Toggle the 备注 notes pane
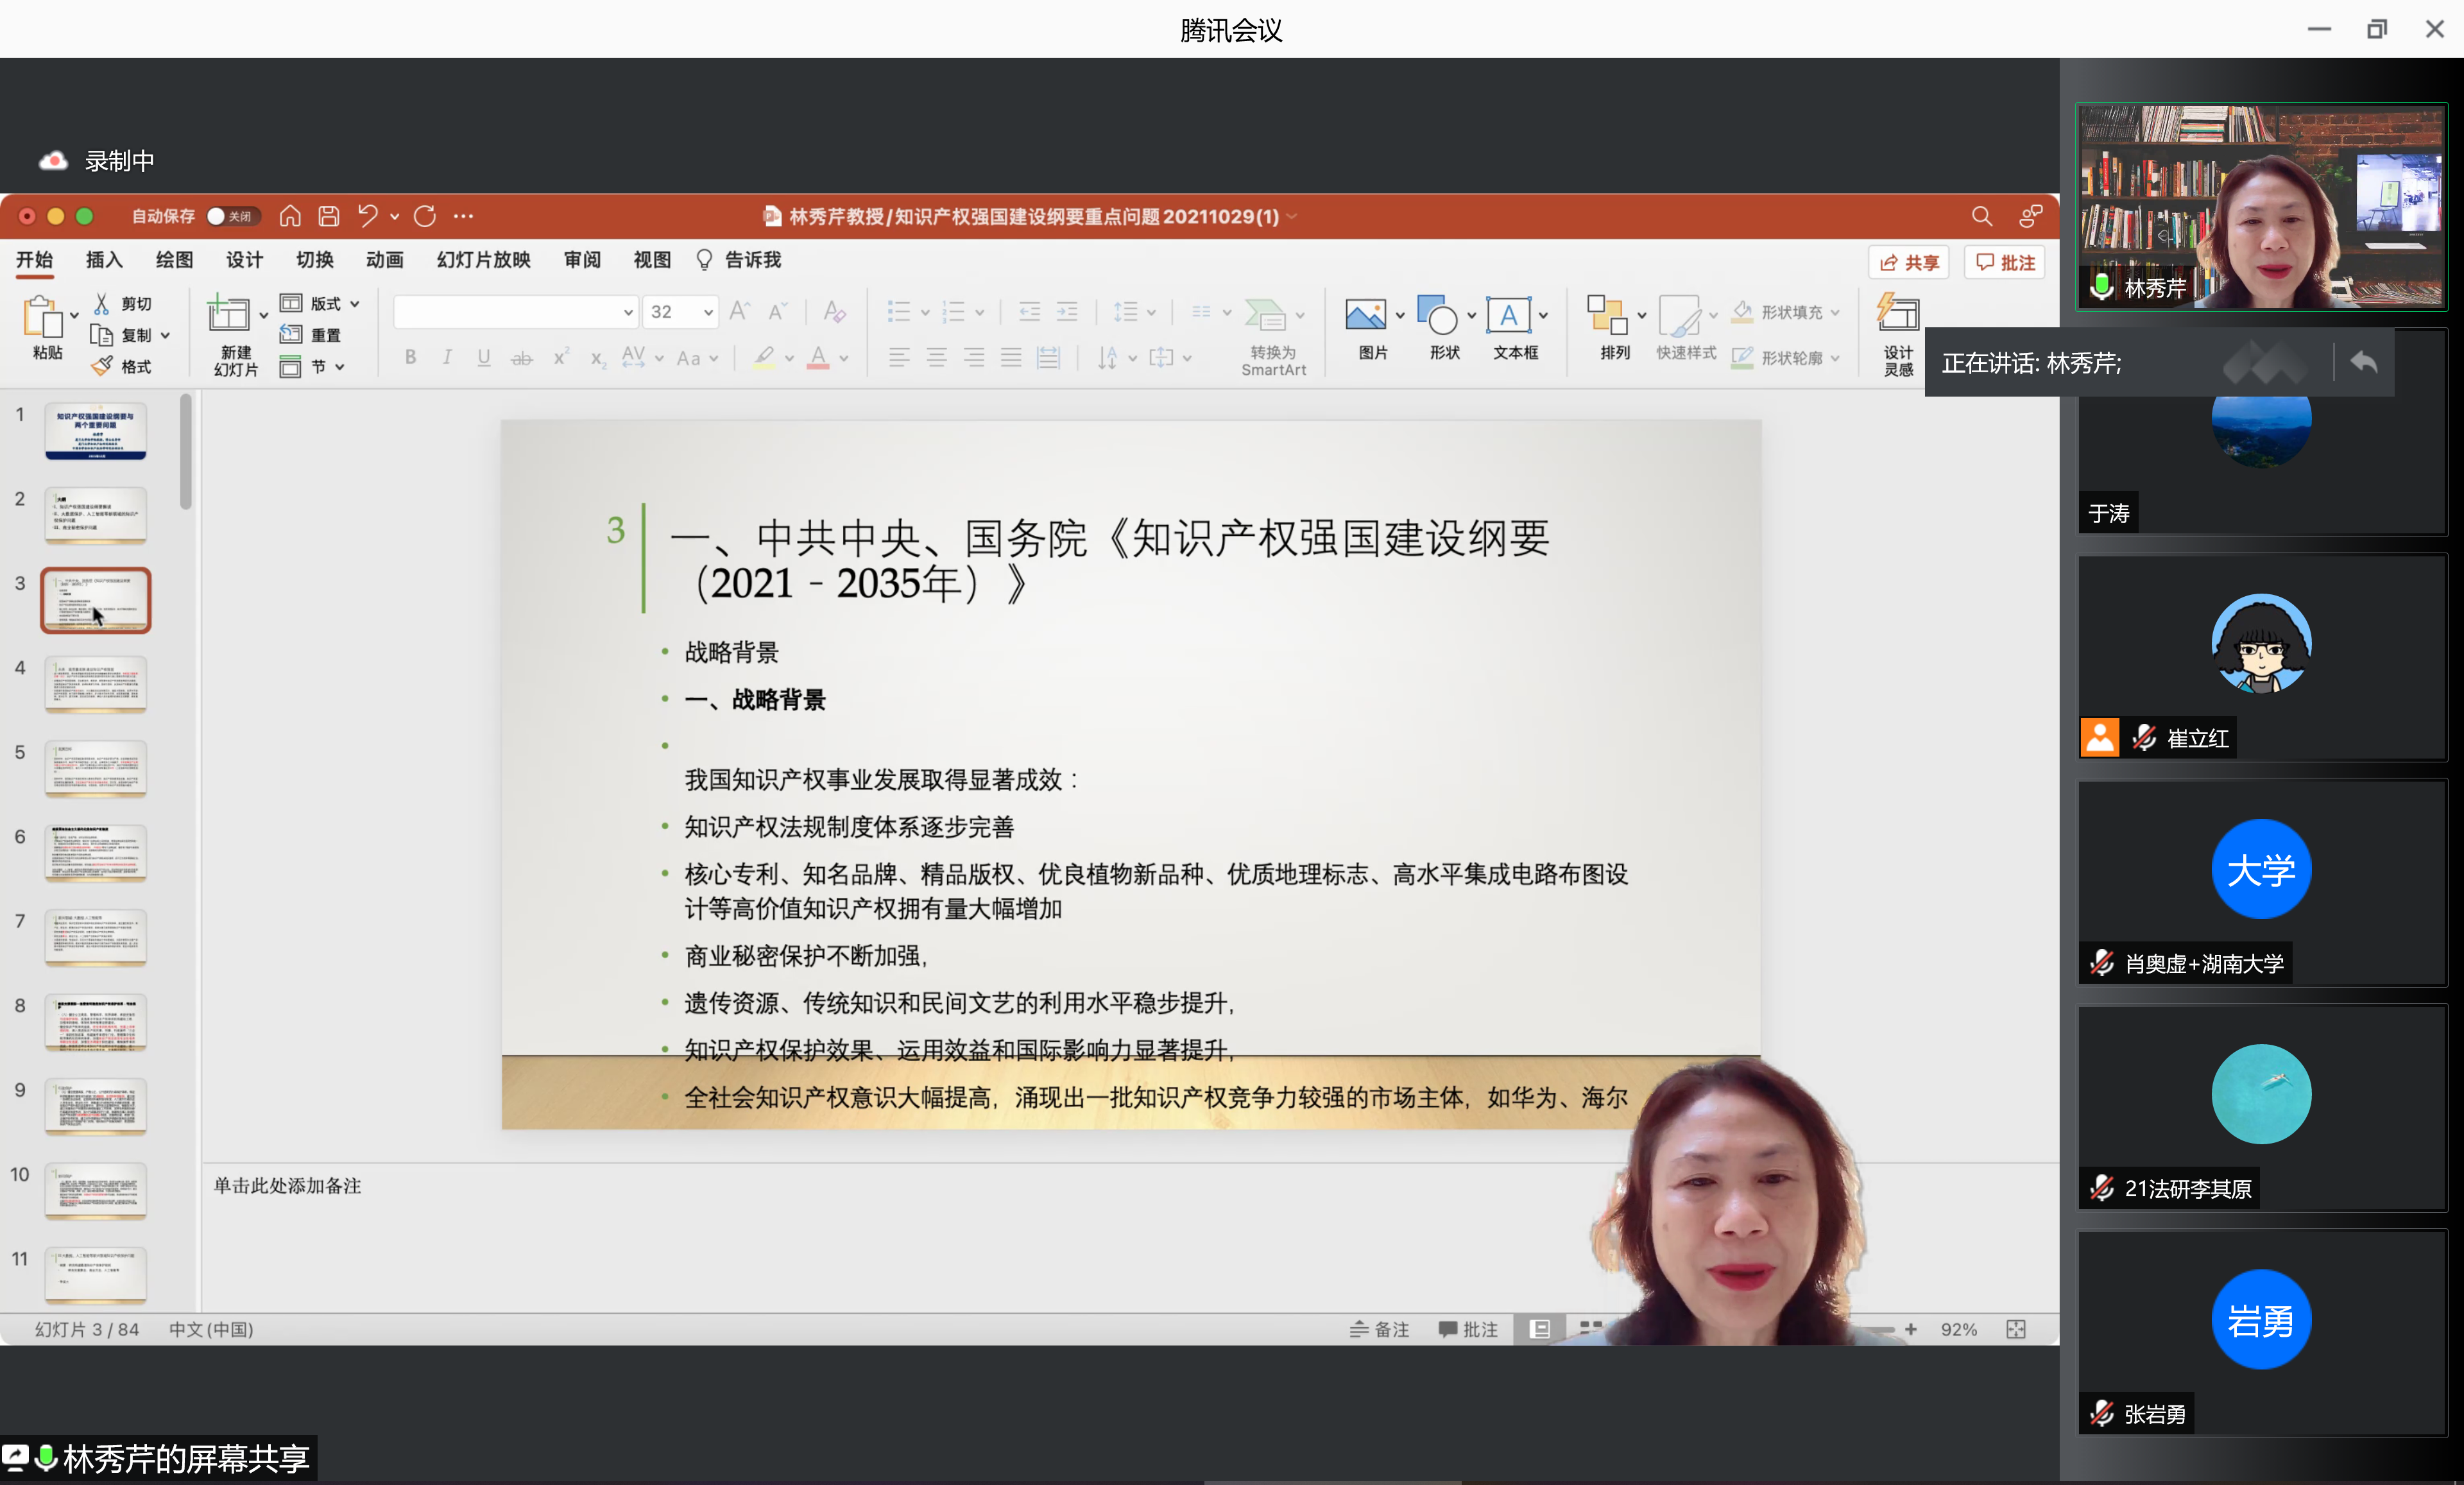The width and height of the screenshot is (2464, 1485). [x=1380, y=1329]
